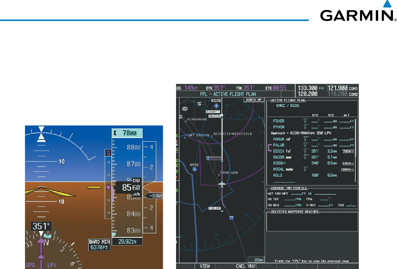Viewport: 397px width, 269px height.
Task: Select the MOGAL mahp waypoint
Action: pyautogui.click(x=283, y=169)
